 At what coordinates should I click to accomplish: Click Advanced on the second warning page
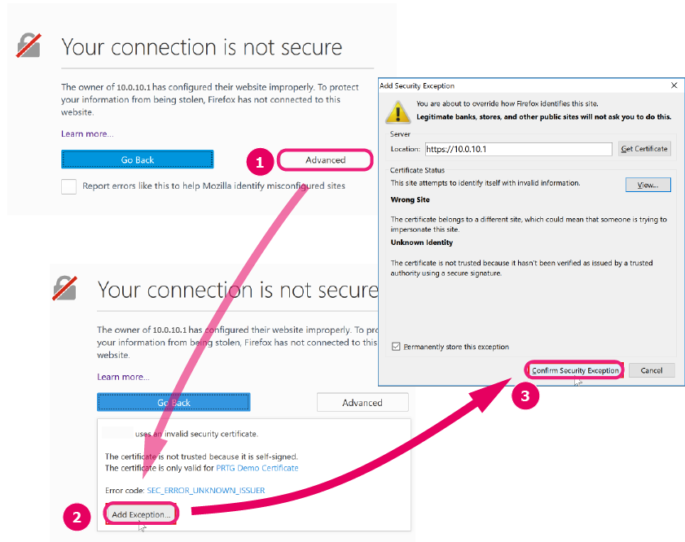[x=362, y=402]
